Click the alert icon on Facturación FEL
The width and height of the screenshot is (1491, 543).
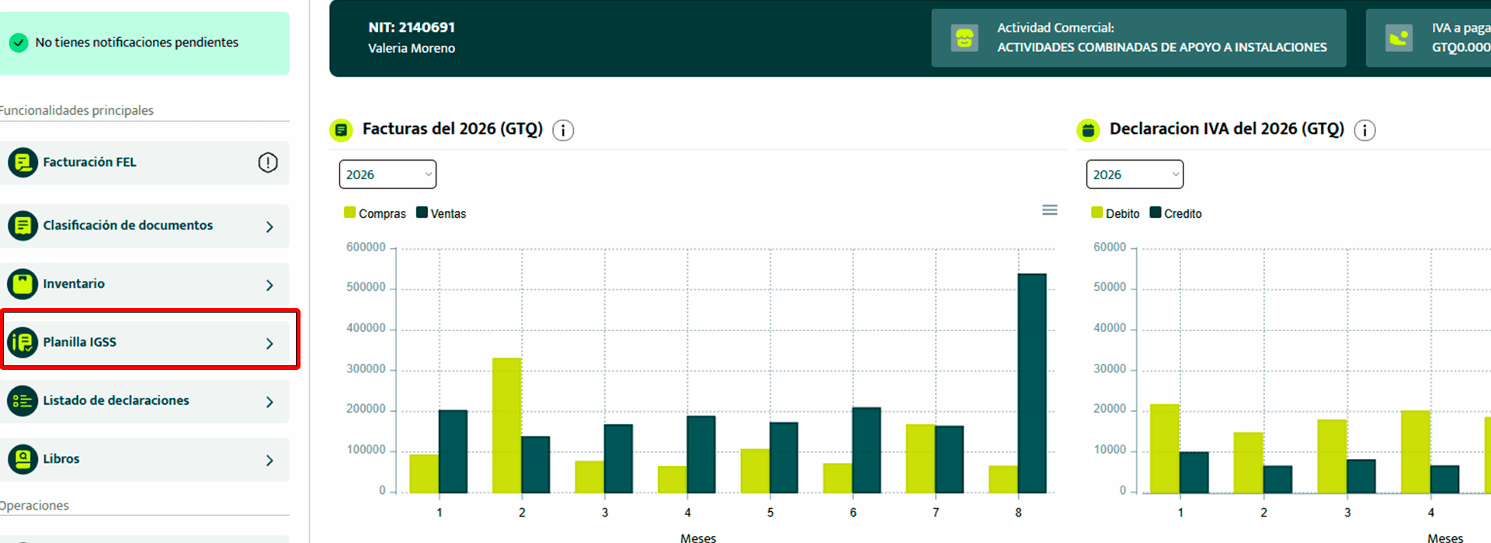pos(268,163)
